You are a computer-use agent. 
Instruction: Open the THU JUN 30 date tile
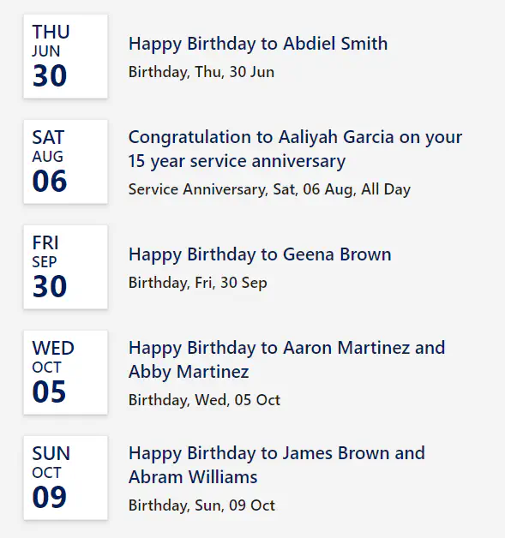[x=65, y=57]
